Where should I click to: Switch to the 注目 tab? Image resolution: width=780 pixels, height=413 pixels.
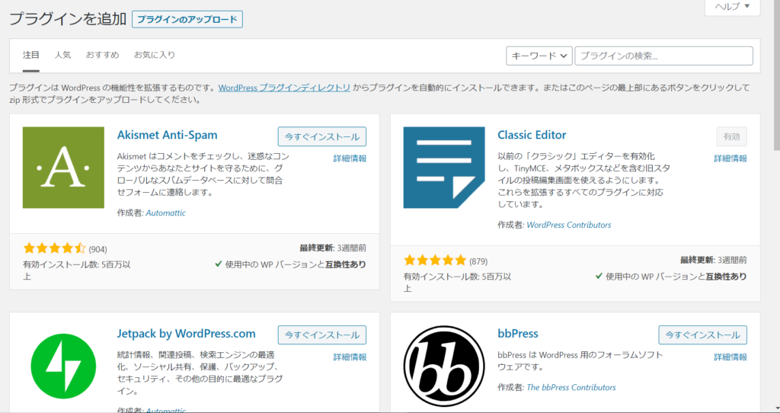(30, 55)
